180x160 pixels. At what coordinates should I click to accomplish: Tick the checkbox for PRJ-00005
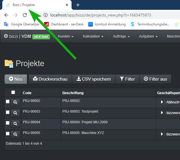coord(7,134)
